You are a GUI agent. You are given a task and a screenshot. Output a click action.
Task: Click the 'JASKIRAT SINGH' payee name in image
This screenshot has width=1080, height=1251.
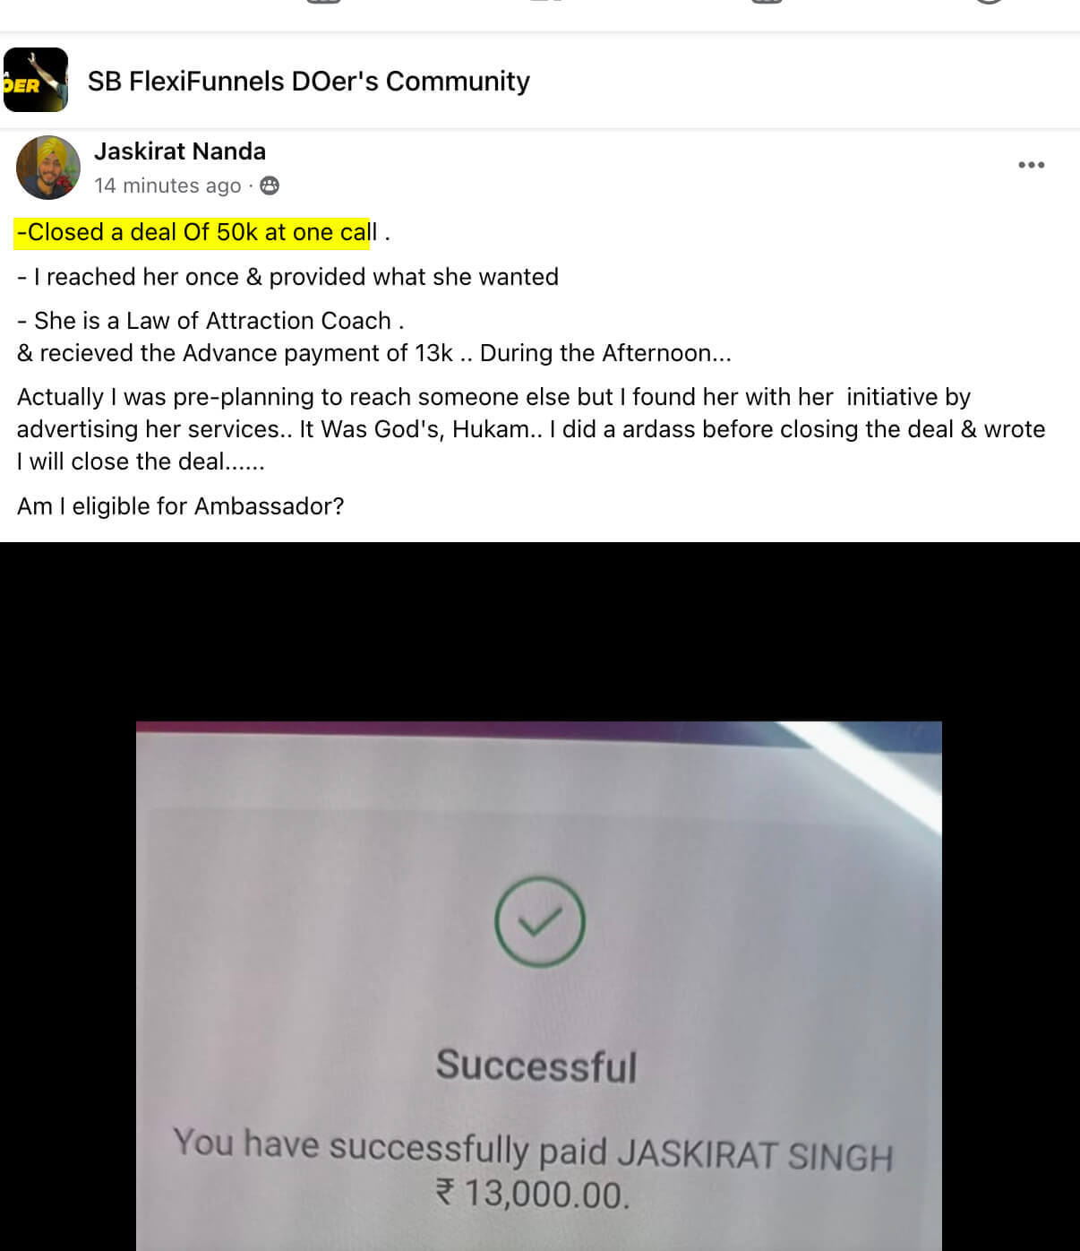755,1154
